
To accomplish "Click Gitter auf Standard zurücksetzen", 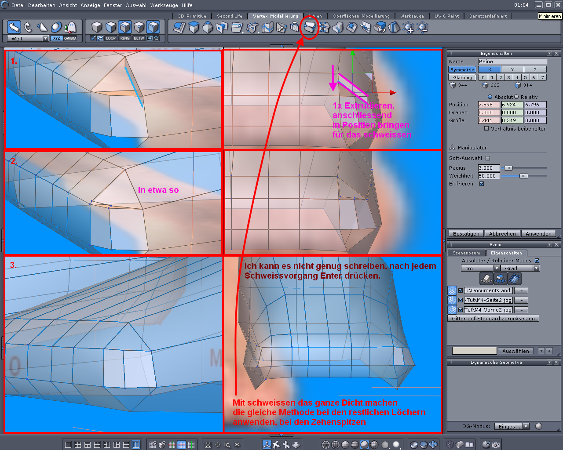I will point(493,319).
